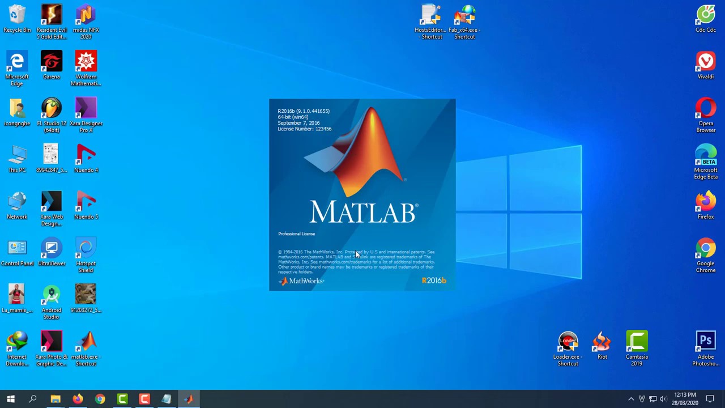Image resolution: width=725 pixels, height=408 pixels.
Task: Select Android Studio desktop shortcut
Action: click(52, 302)
